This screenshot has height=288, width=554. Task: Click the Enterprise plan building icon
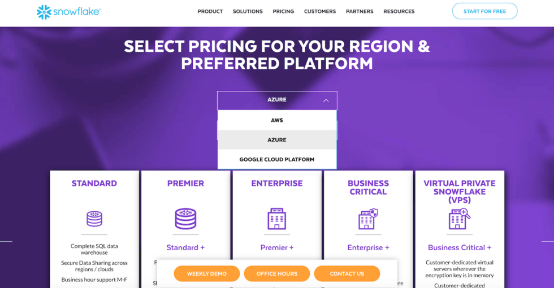point(277,219)
